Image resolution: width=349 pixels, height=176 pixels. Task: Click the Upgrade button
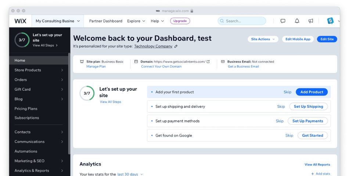[x=180, y=21]
